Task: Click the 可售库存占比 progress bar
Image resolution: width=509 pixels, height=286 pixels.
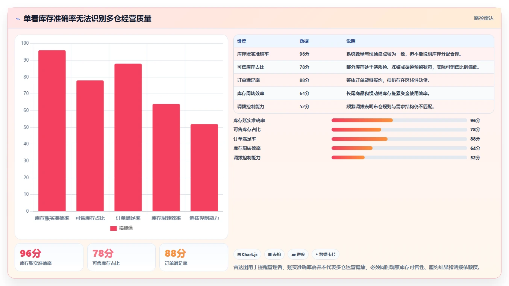Action: click(399, 130)
